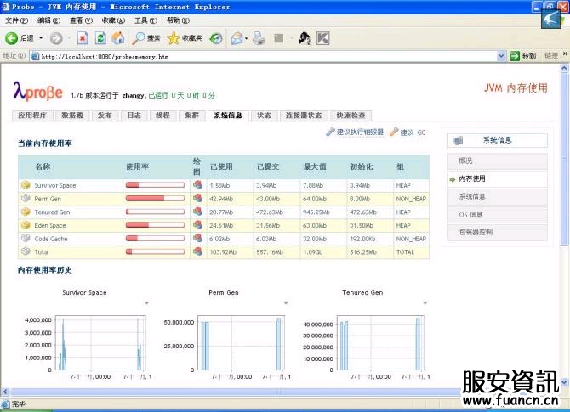The height and width of the screenshot is (412, 570).
Task: Click the probe logo
Action: [x=38, y=91]
